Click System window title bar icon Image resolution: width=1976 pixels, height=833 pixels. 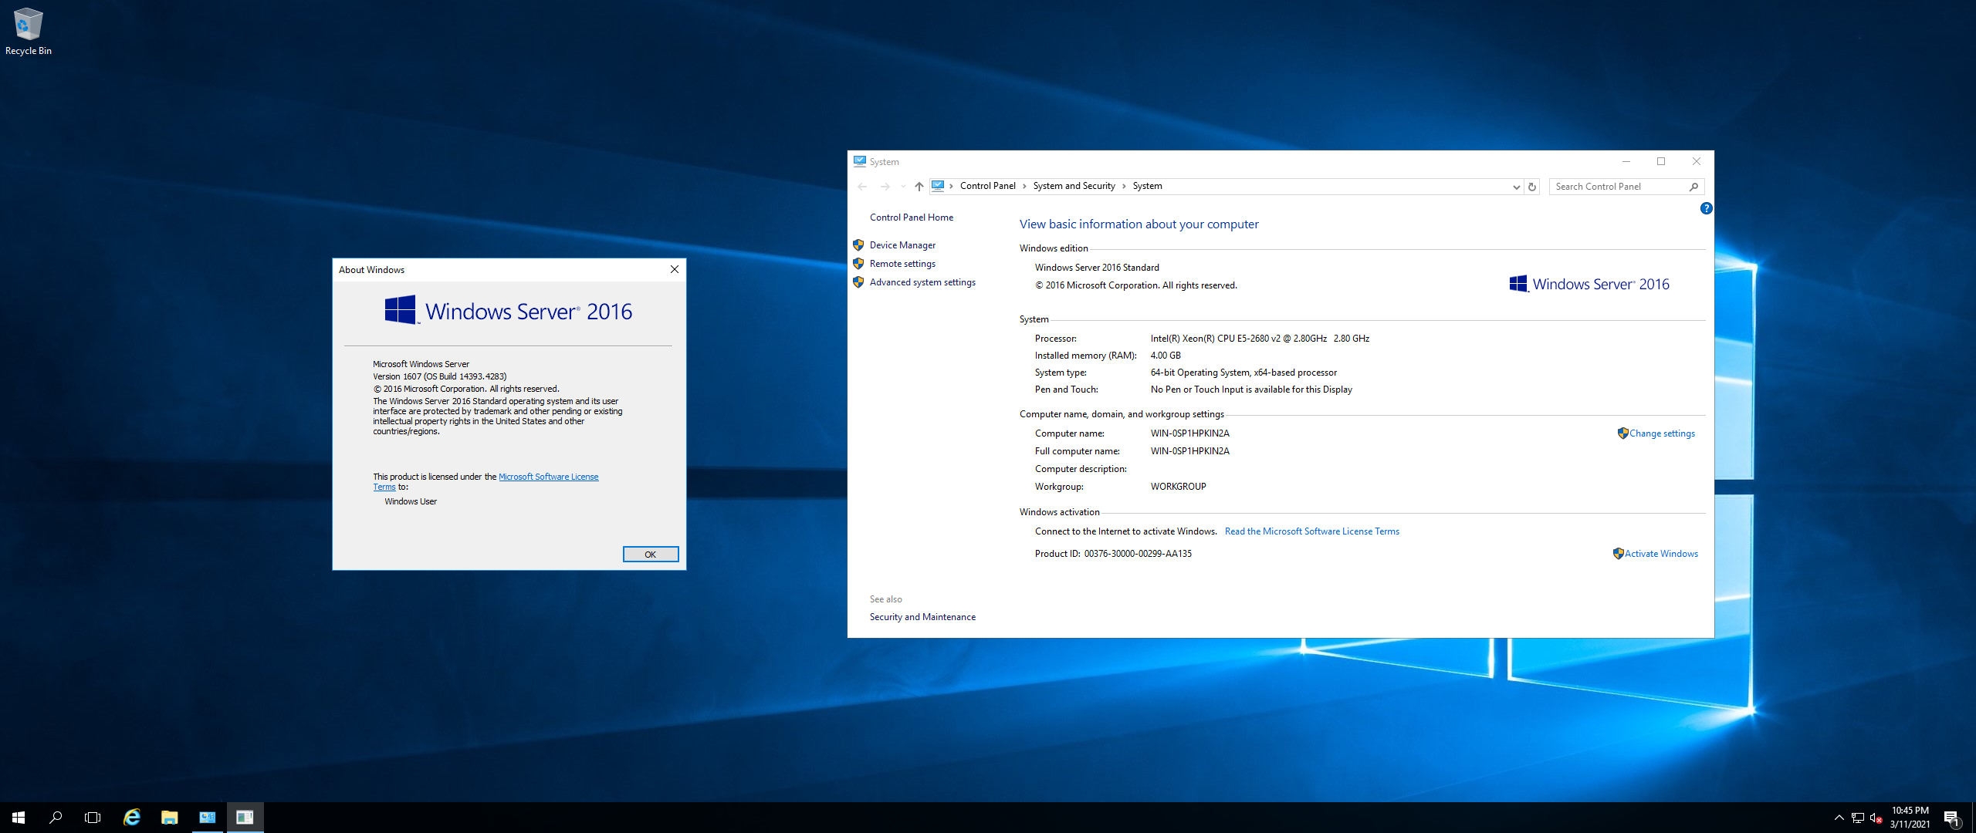coord(859,161)
